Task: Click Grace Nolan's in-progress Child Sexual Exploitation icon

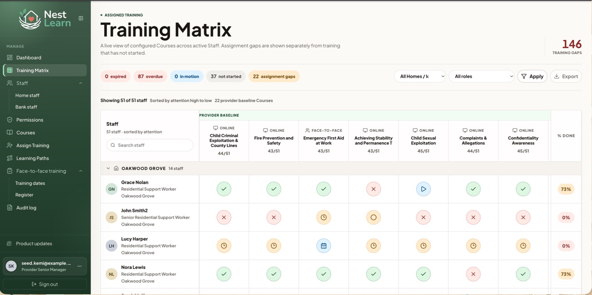Action: 423,189
